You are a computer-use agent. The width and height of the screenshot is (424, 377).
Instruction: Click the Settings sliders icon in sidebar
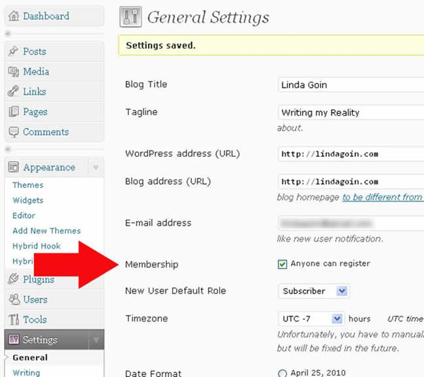(14, 339)
